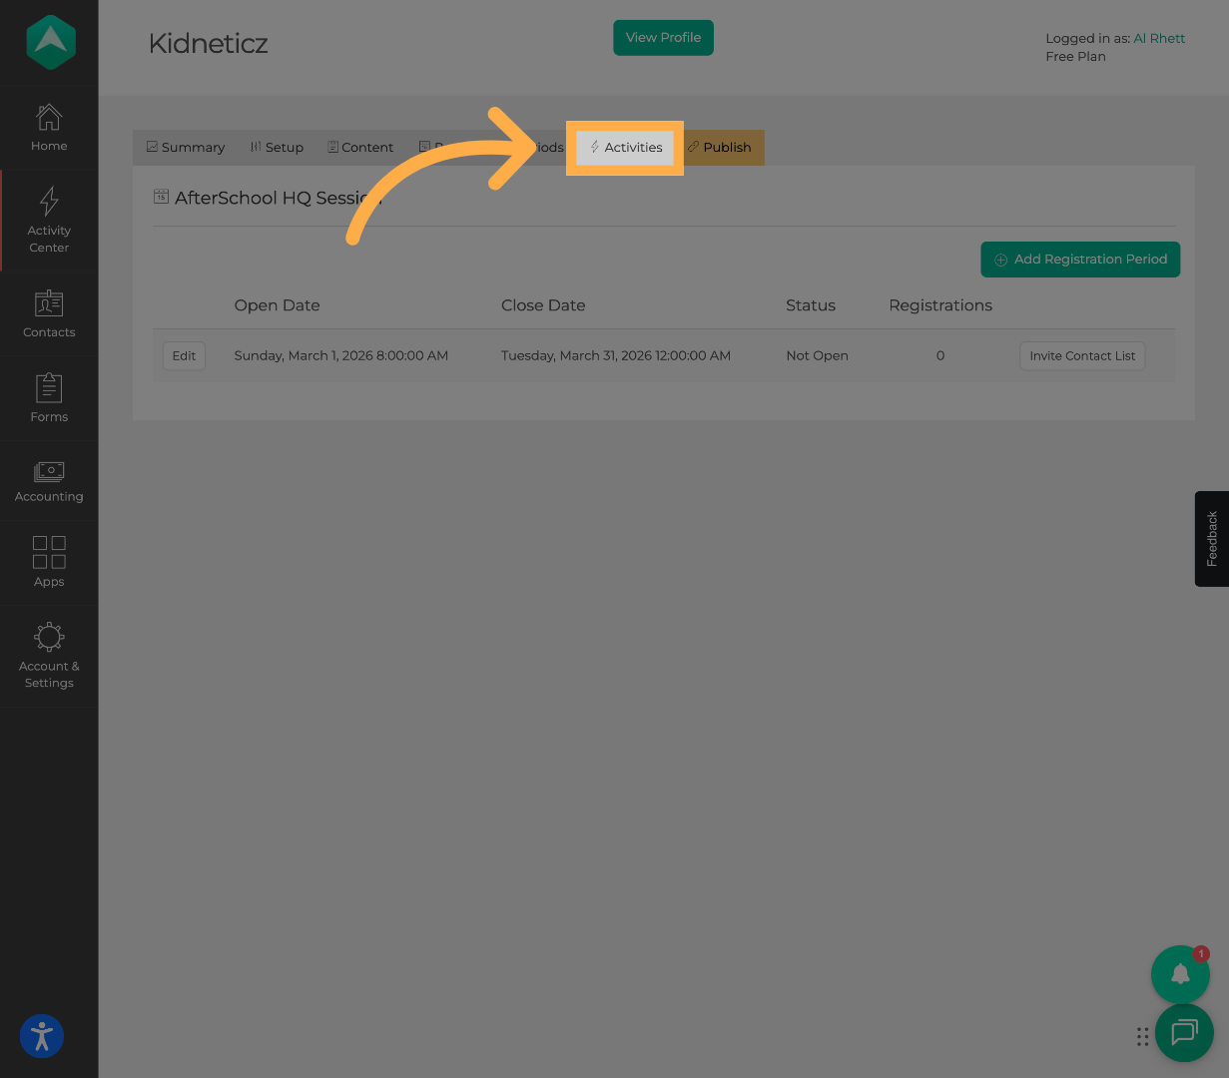1229x1078 pixels.
Task: Open the Feedback panel on the right edge
Action: click(x=1211, y=539)
